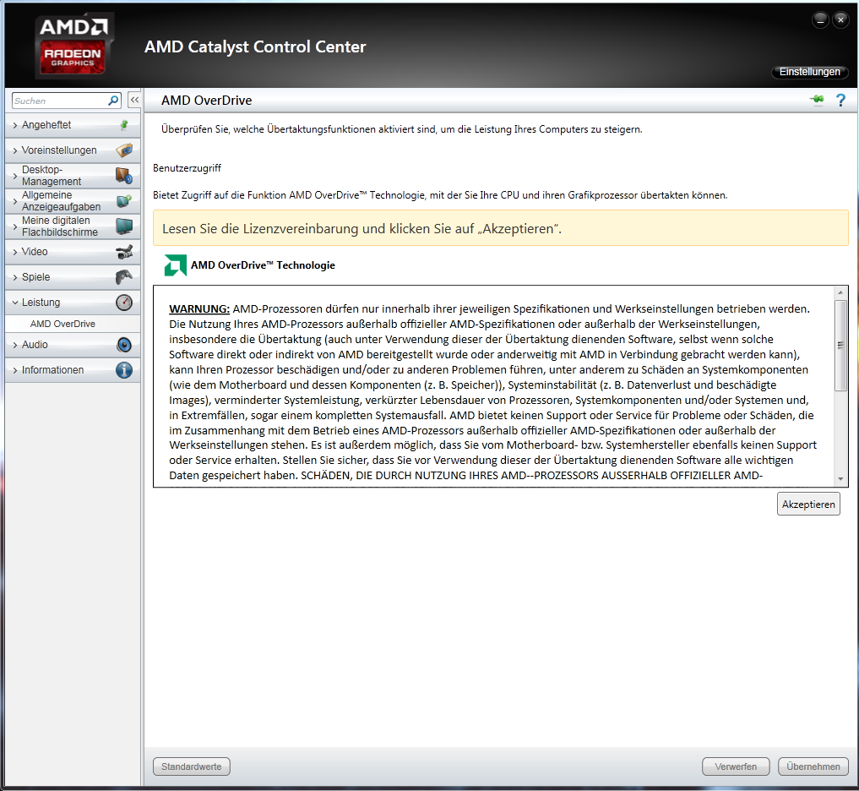The height and width of the screenshot is (791, 859).
Task: Click the yellow Lizenzvereinbarung notice banner
Action: [500, 228]
